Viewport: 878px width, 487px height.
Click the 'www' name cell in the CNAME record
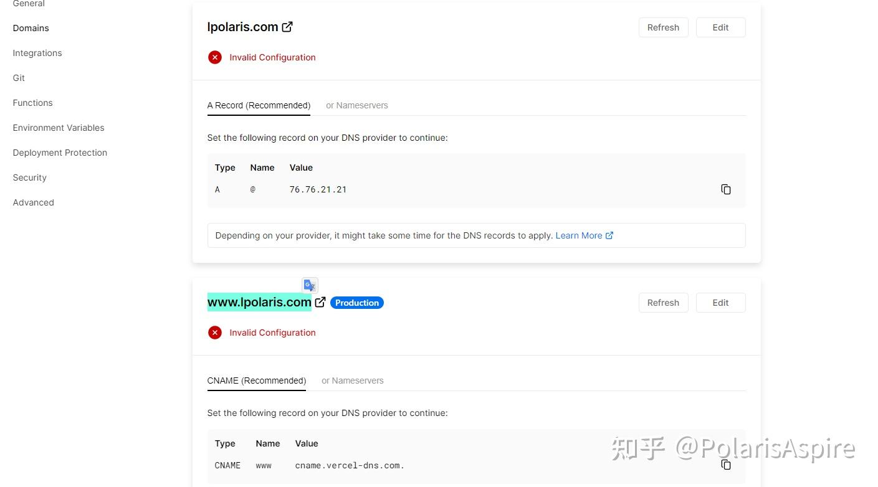pyautogui.click(x=264, y=465)
